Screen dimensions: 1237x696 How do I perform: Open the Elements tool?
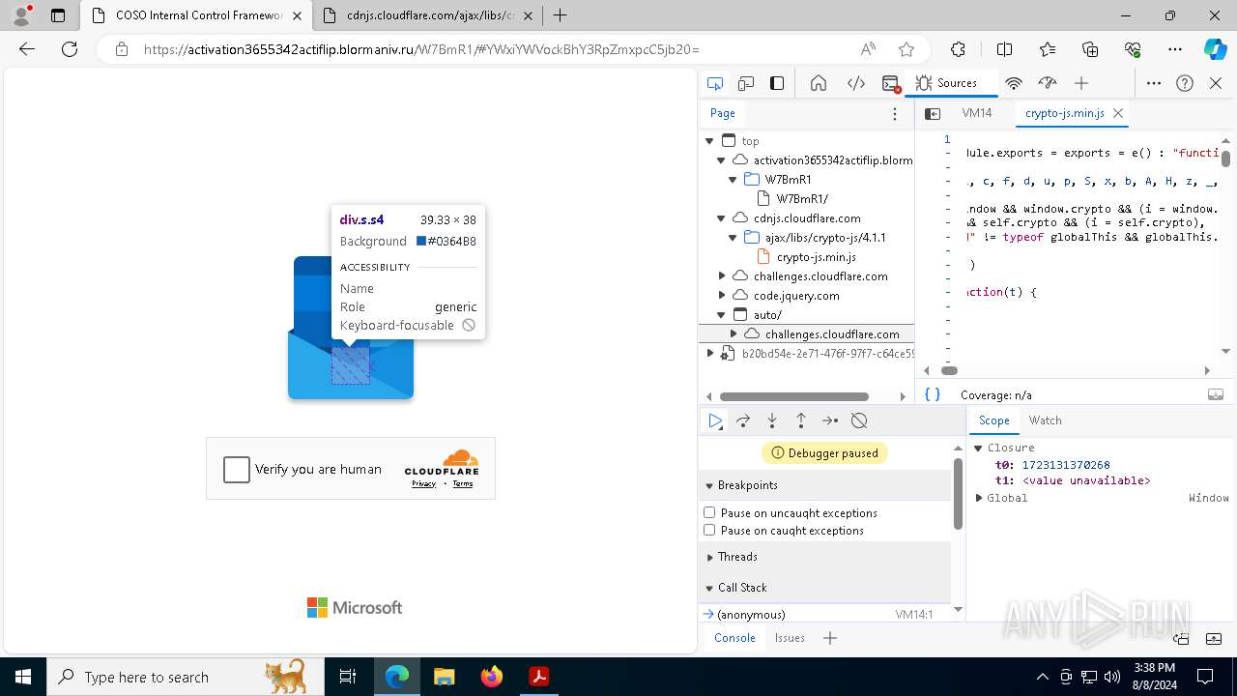click(856, 83)
